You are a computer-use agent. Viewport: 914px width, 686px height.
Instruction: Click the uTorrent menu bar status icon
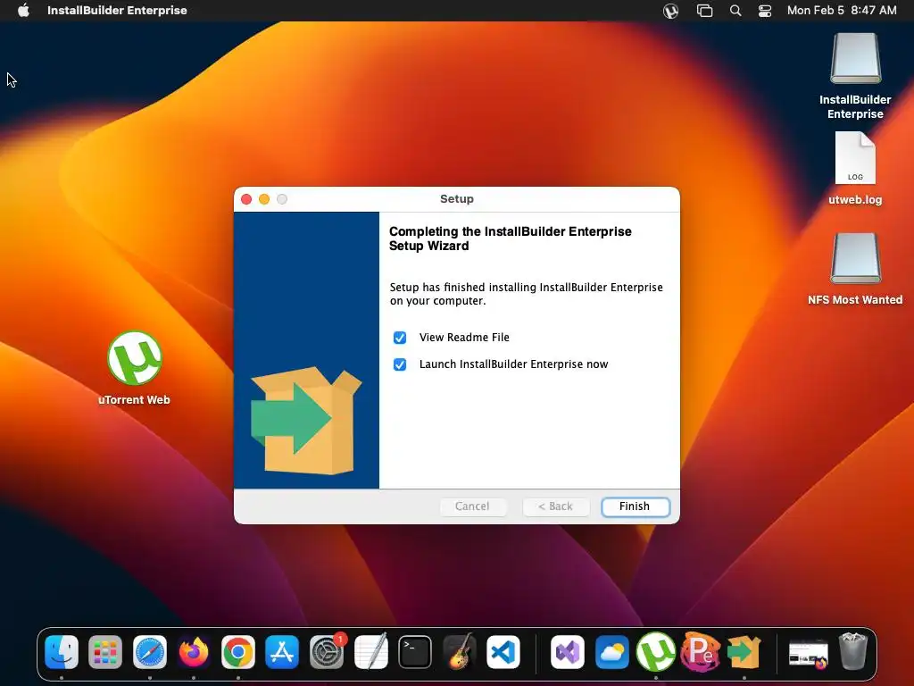670,11
